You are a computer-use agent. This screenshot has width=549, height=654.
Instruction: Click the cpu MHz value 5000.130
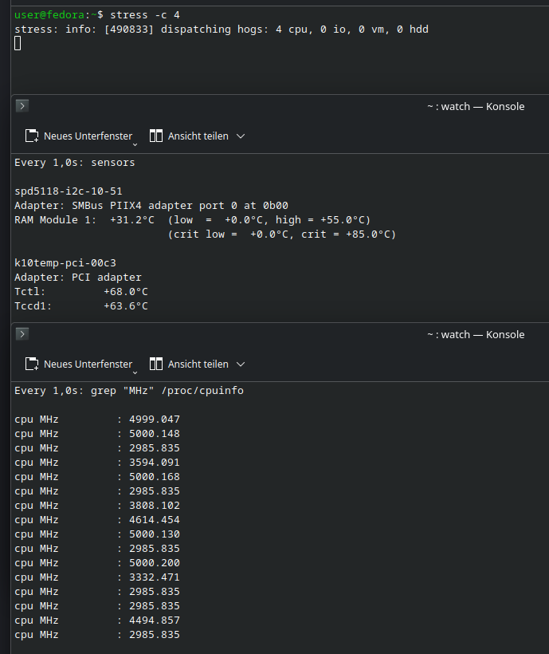click(155, 534)
